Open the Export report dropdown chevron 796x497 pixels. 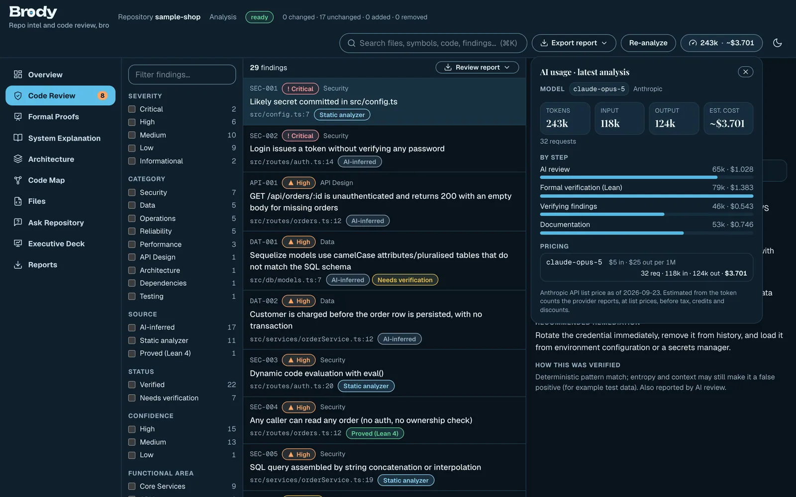[604, 43]
